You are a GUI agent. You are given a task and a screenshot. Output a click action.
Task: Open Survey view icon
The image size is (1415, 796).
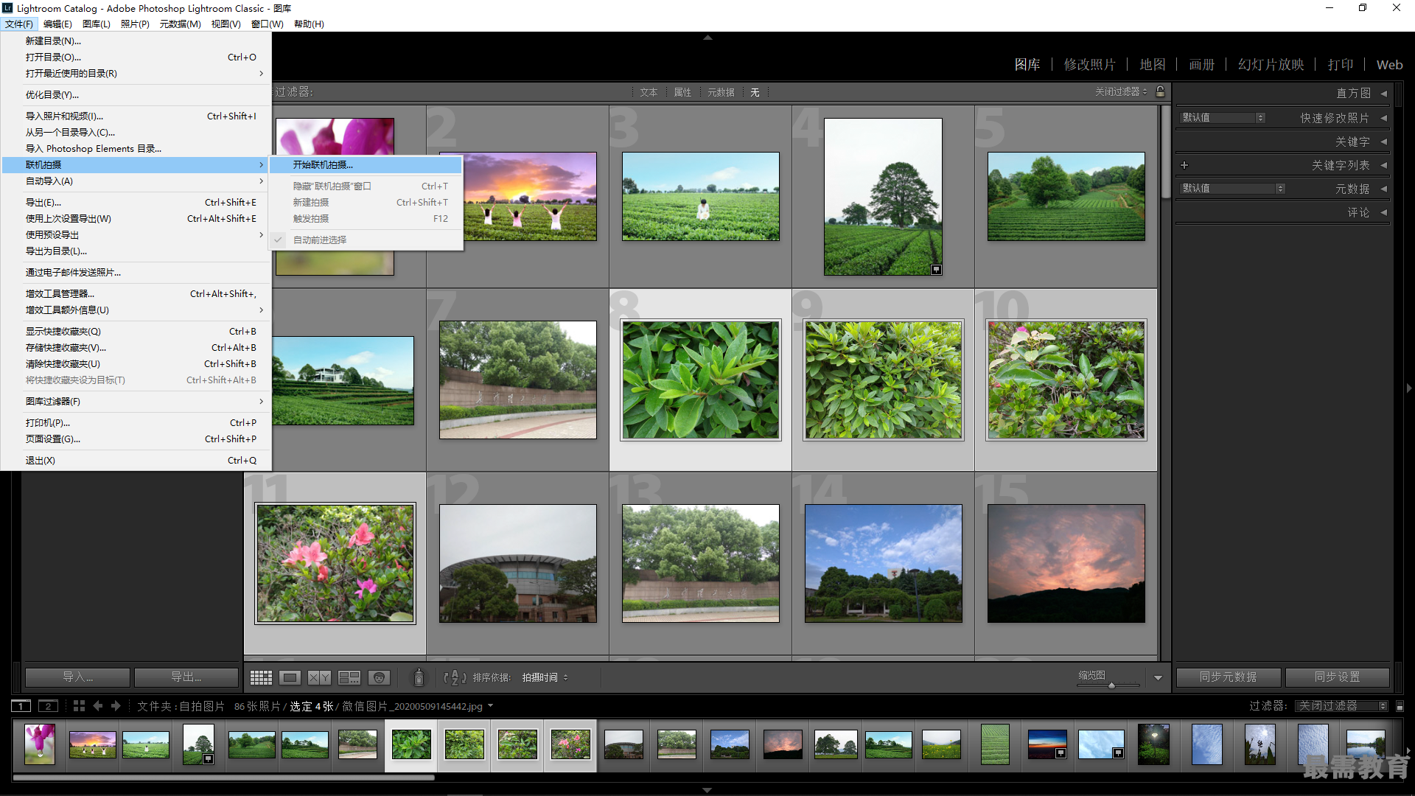pos(349,677)
